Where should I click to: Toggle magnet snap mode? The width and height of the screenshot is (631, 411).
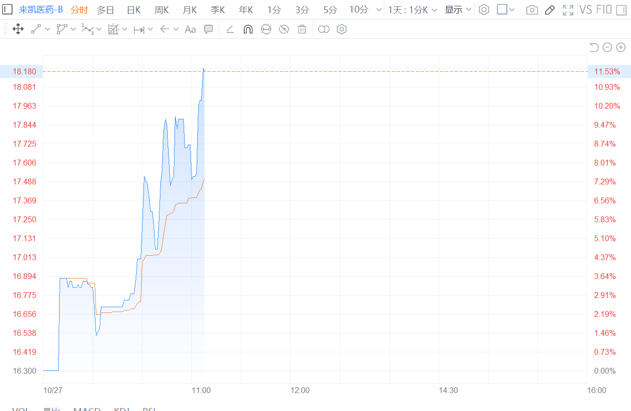click(x=248, y=30)
